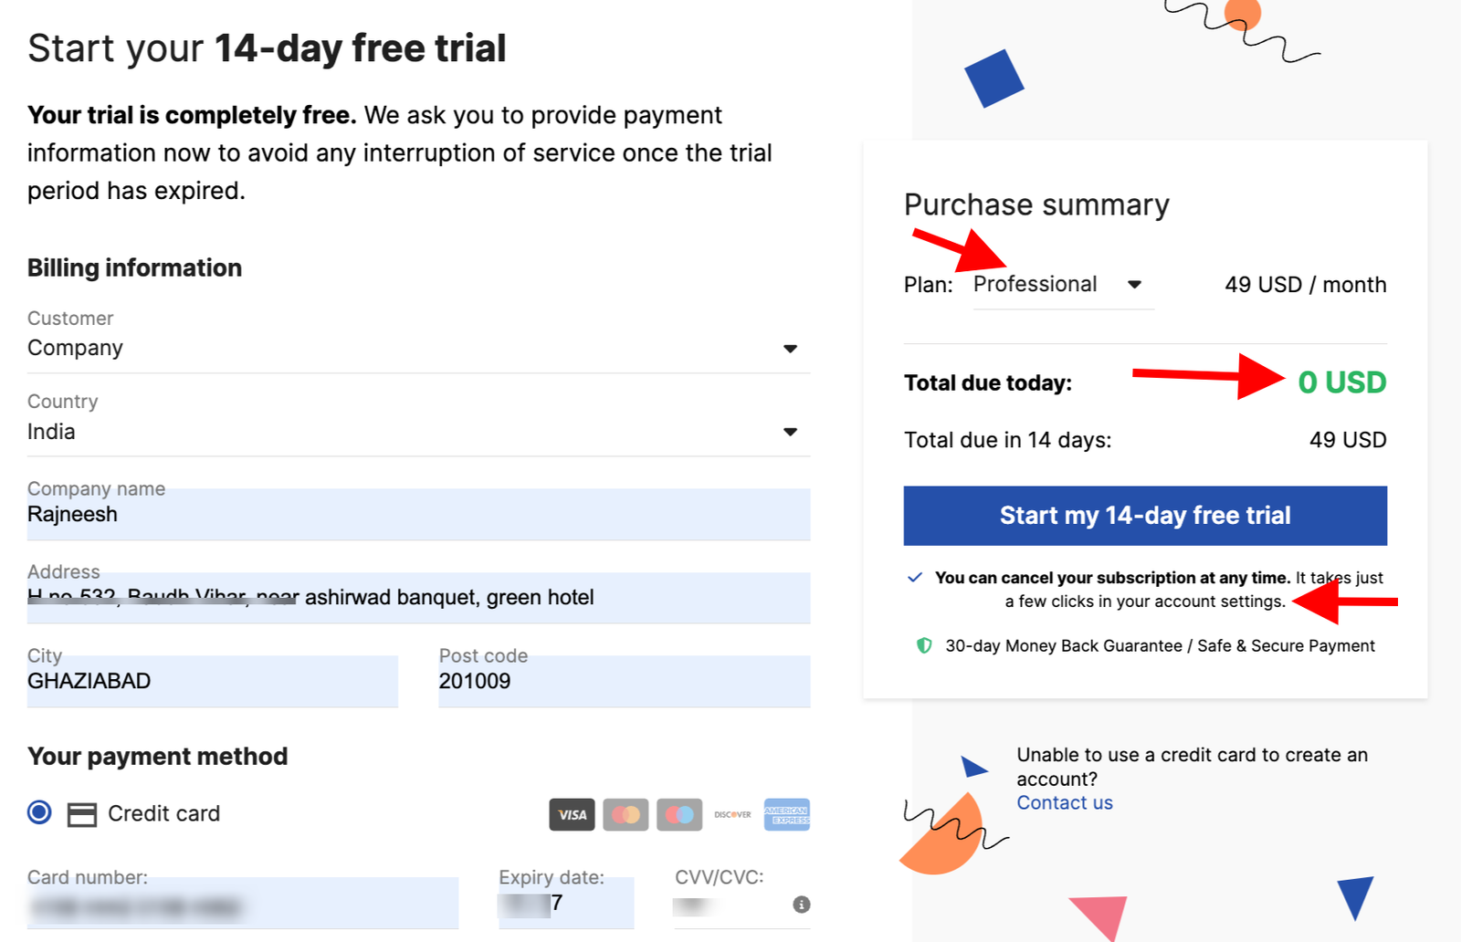Click the green shield money-back guarantee icon

(x=924, y=645)
